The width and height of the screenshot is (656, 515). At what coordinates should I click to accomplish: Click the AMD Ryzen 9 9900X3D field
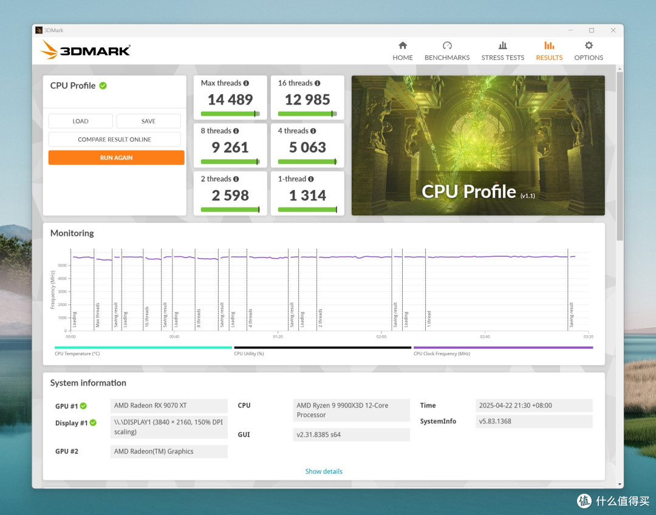click(352, 410)
